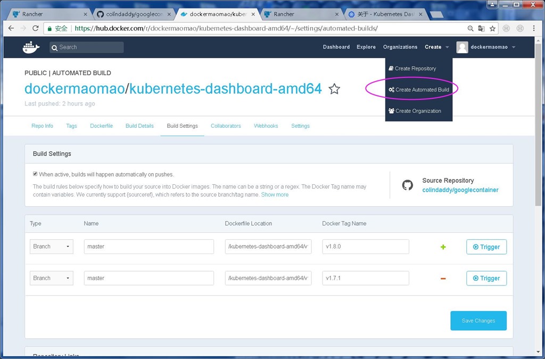Open Explore in top navigation
This screenshot has height=359, width=545.
coord(366,47)
